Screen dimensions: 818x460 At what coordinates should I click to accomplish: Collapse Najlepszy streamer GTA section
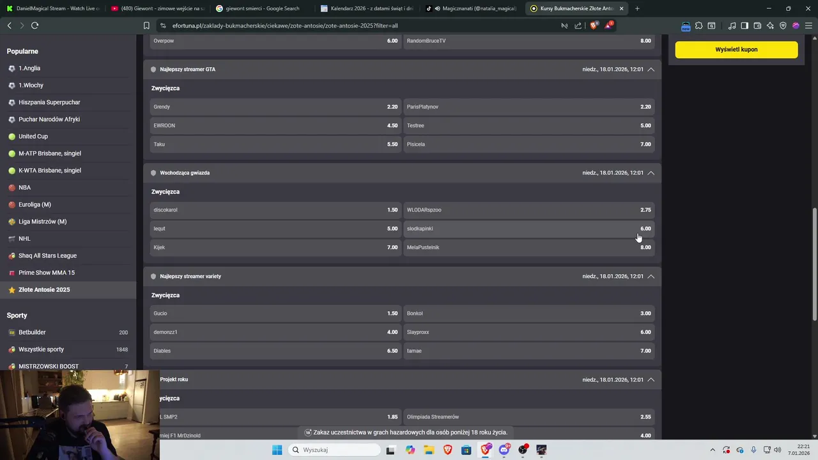pos(651,69)
